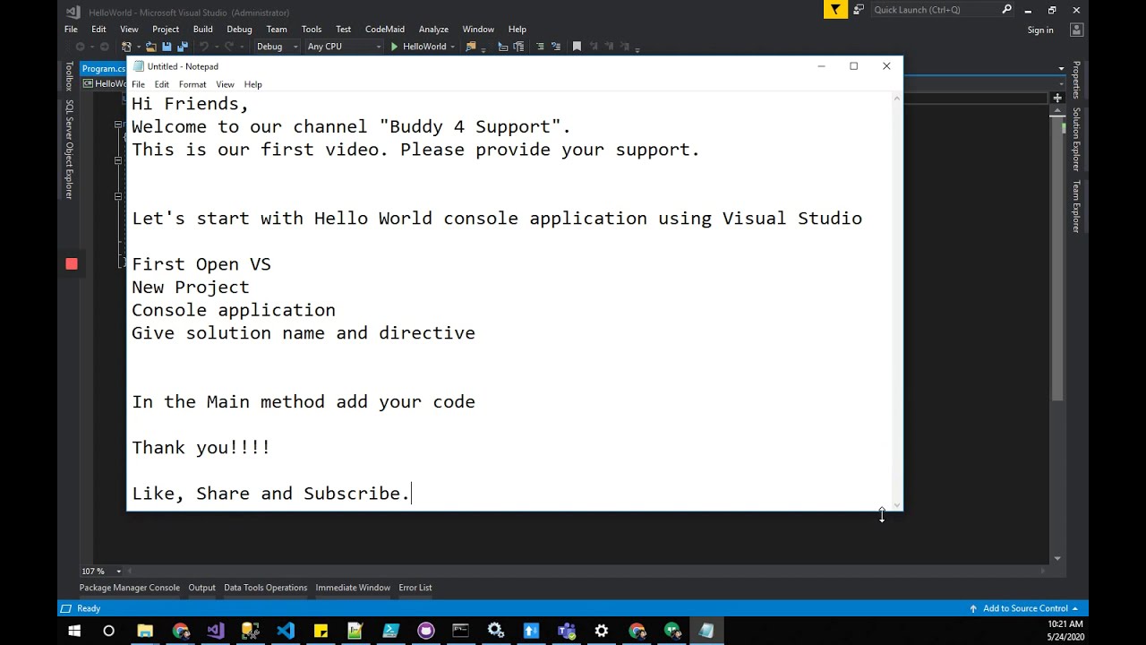Open the Team menu in Visual Studio
Viewport: 1146px width, 645px height.
[277, 30]
